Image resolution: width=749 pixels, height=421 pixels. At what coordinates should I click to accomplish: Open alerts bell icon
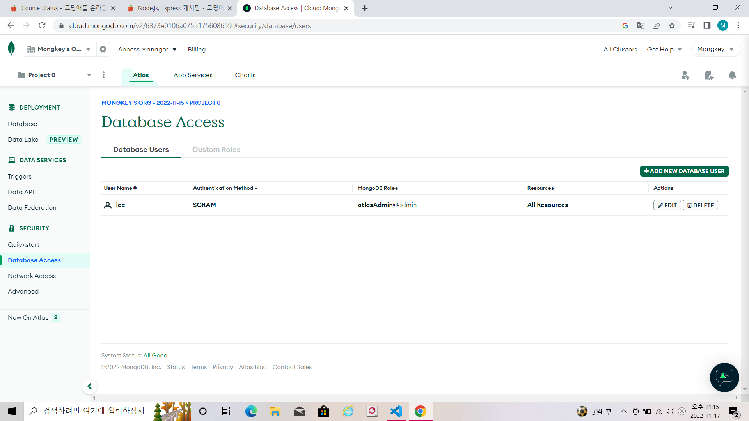732,75
